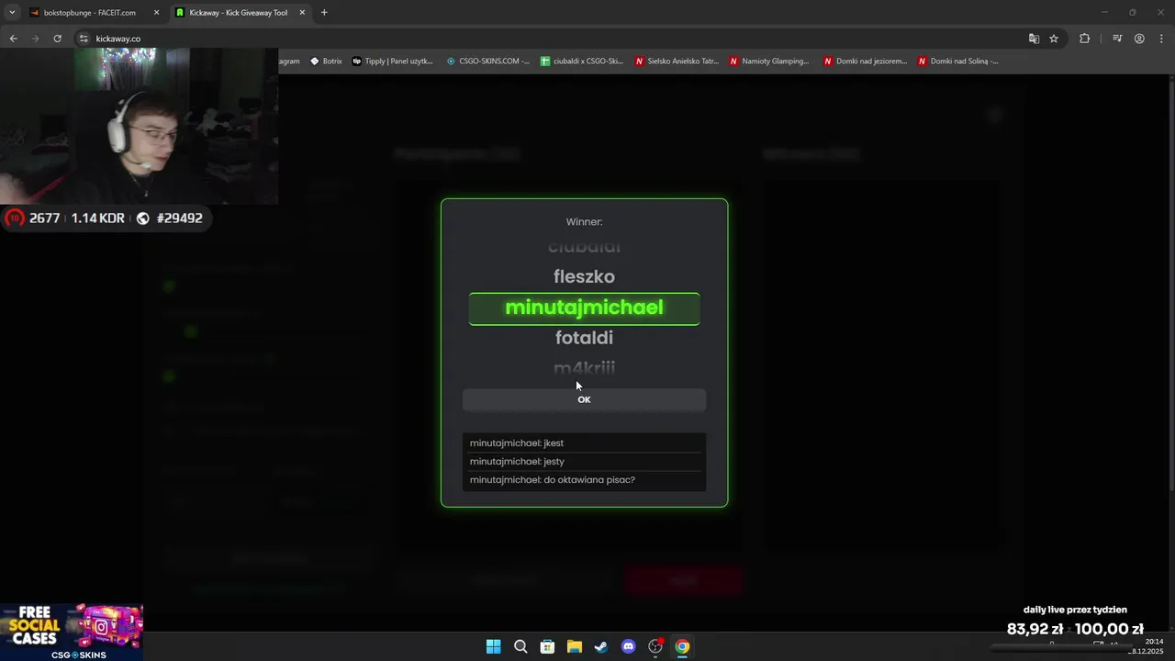Bookmark this page with the star icon
Viewport: 1175px width, 661px height.
point(1054,39)
